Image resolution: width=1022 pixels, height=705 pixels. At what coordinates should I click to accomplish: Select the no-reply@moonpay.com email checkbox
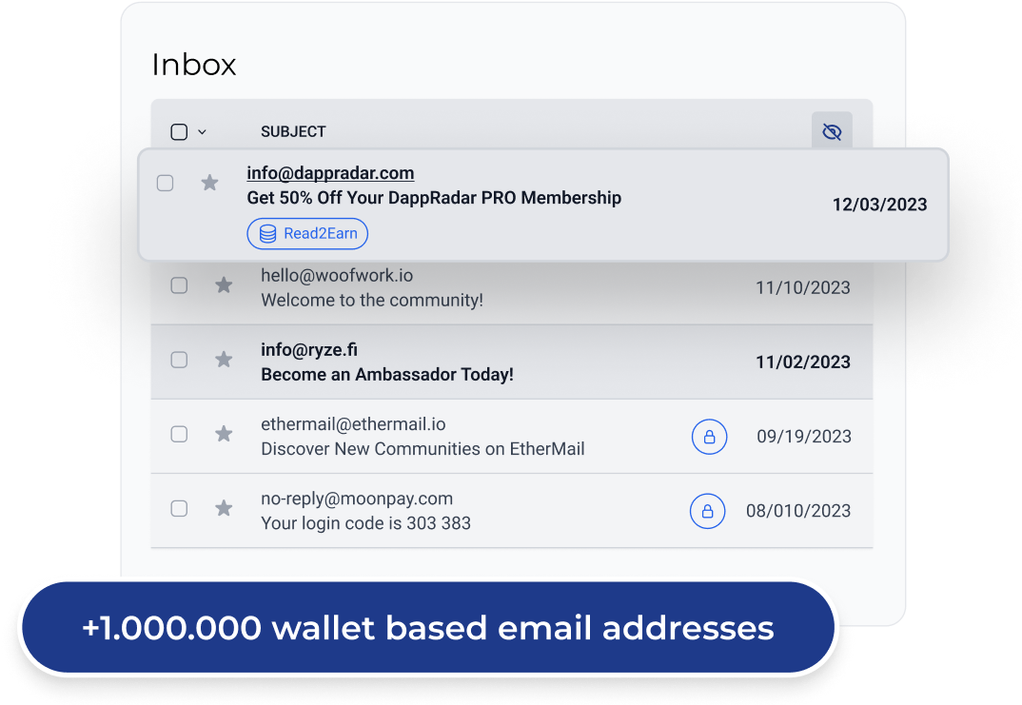179,508
